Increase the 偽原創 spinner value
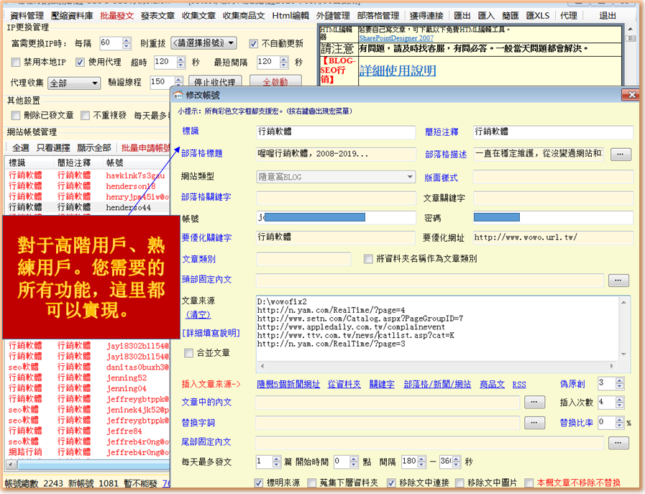The image size is (645, 494). point(621,380)
